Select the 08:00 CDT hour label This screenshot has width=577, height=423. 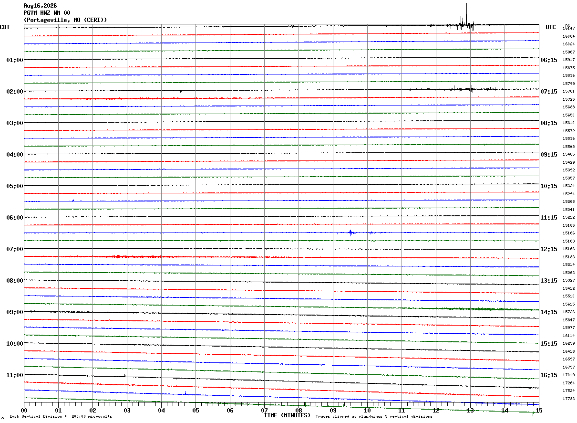[15, 281]
